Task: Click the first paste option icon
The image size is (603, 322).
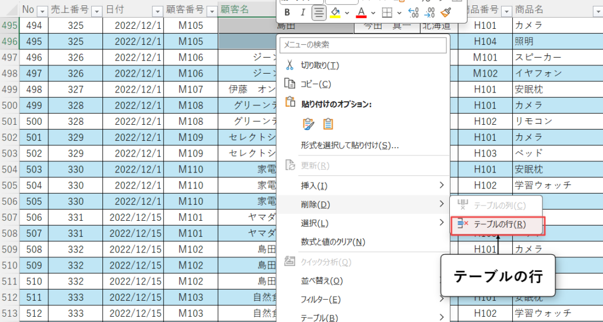Action: click(x=307, y=124)
